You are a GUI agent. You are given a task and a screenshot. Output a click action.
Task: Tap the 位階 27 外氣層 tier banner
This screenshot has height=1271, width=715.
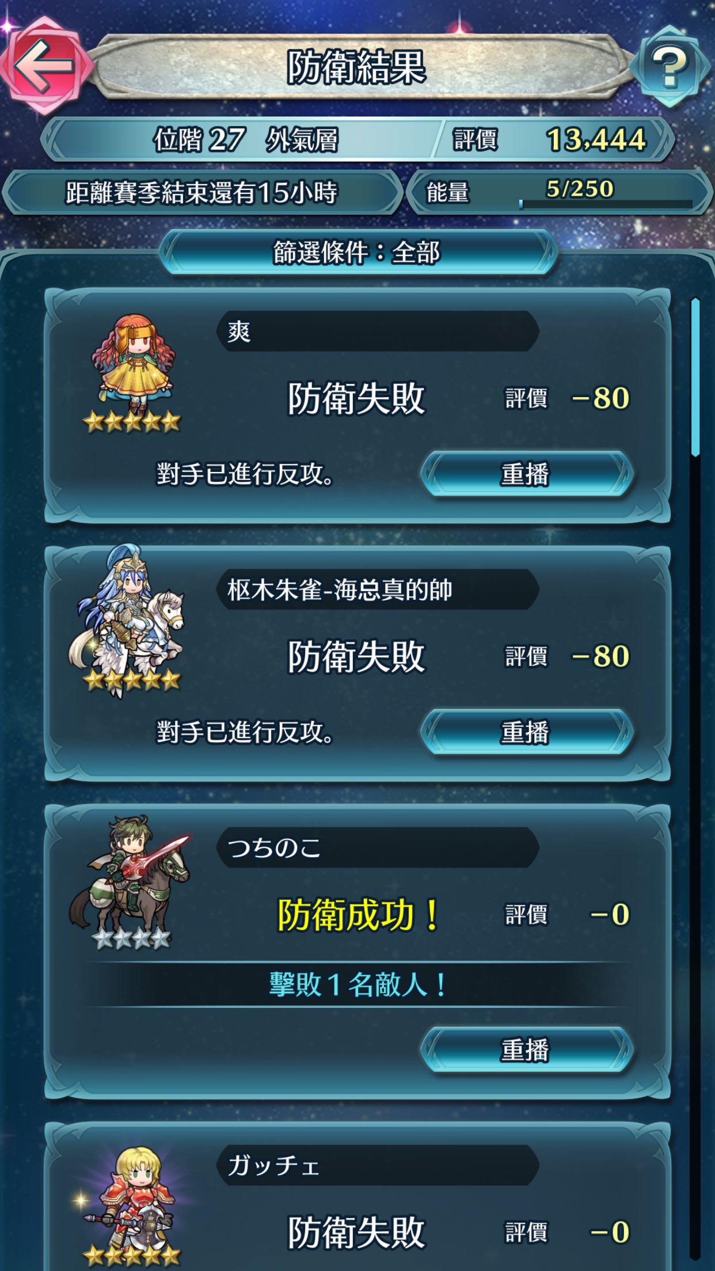coord(242,139)
